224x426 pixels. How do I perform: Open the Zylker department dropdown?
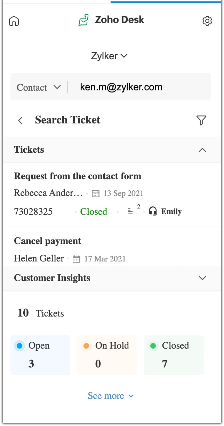109,56
